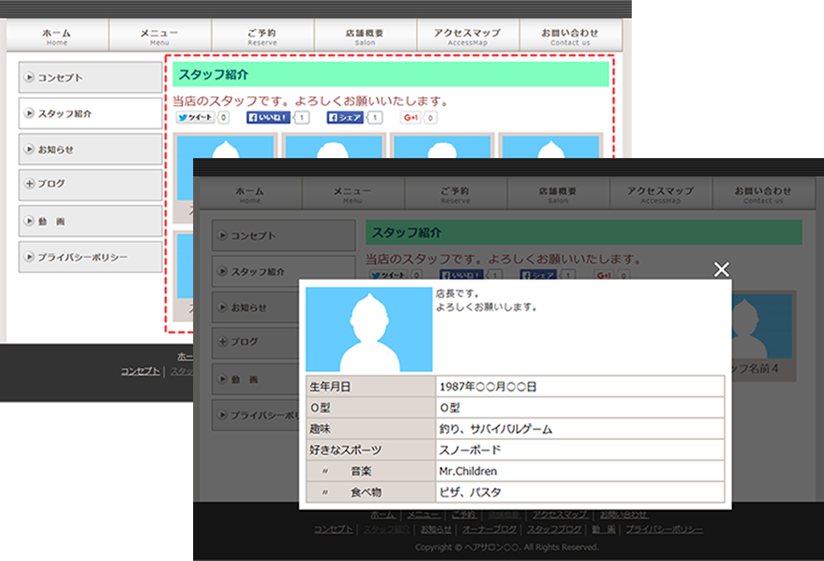Click the Facebook シェア button in back window

345,117
